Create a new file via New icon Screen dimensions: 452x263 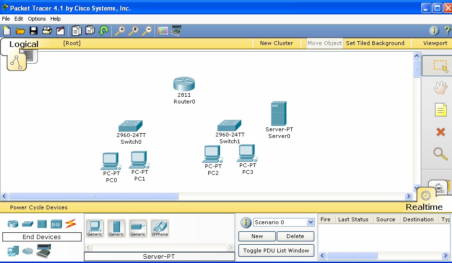point(7,31)
